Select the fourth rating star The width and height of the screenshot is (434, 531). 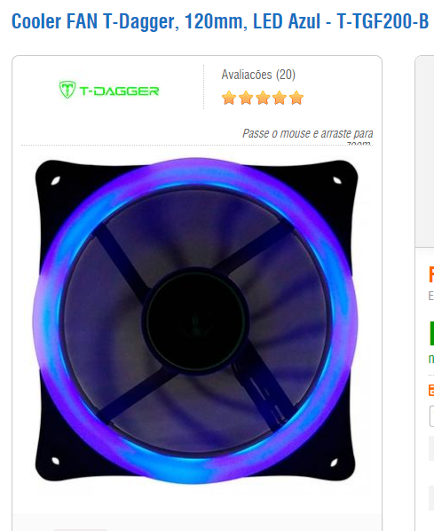280,98
